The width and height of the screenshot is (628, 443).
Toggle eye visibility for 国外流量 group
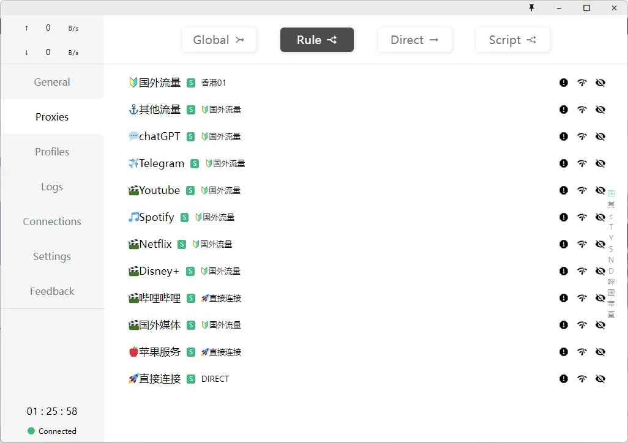[x=600, y=83]
